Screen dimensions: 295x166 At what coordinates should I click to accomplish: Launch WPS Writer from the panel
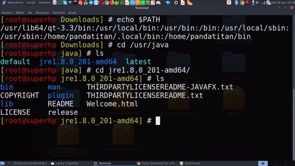[132, 3]
